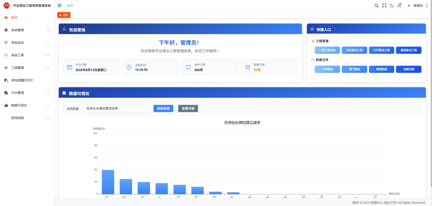Expand the 工程管理 sidebar menu
Screen dimensions: 432x206
click(26, 68)
